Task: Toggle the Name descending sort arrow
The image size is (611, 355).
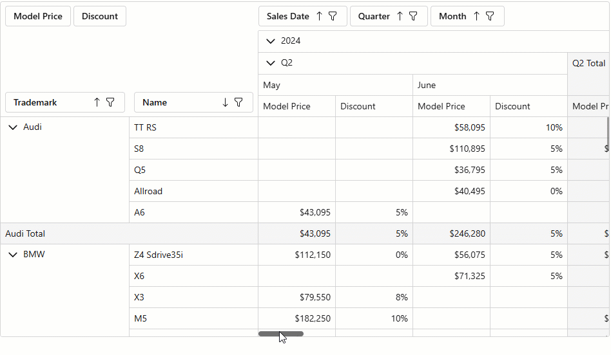Action: point(225,102)
